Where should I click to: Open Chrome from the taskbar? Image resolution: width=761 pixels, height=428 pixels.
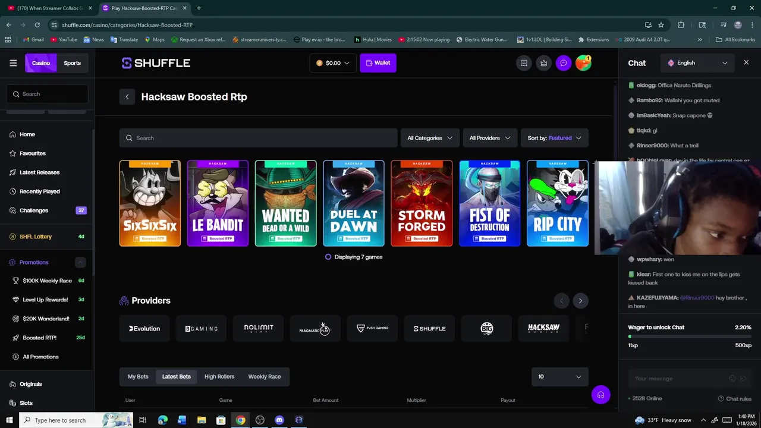[x=240, y=420]
